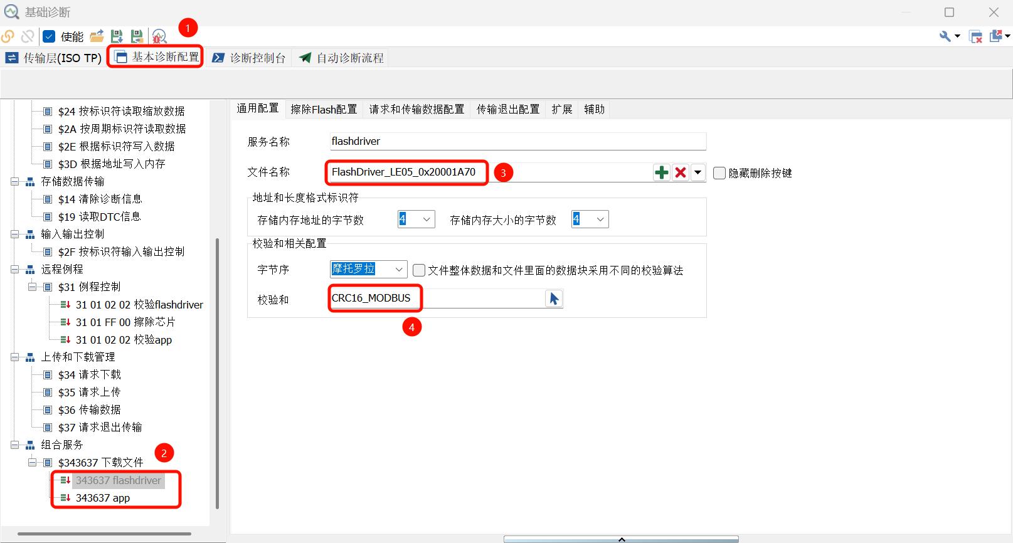1013x543 pixels.
Task: Switch to 基本诊断配置 tab
Action: coord(157,57)
